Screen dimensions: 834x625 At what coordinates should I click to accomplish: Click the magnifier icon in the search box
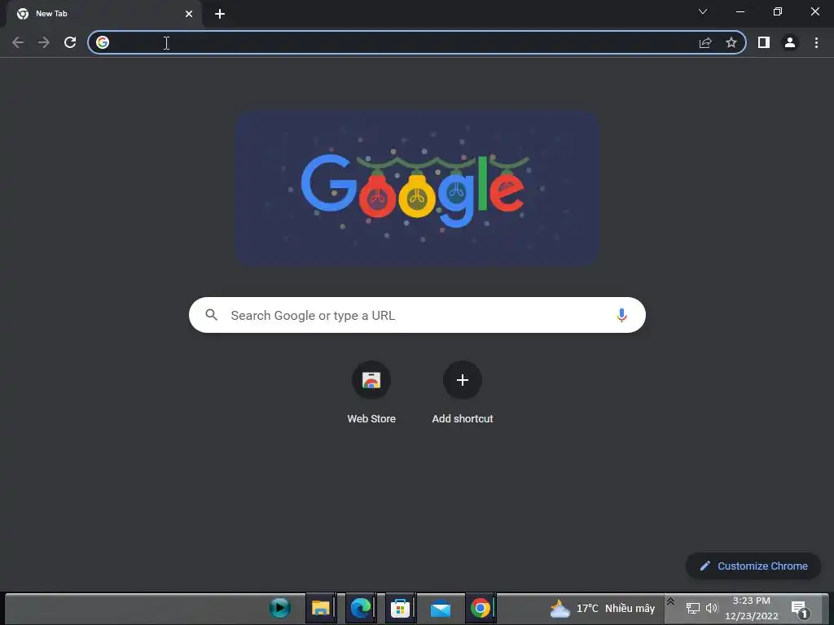pyautogui.click(x=211, y=315)
